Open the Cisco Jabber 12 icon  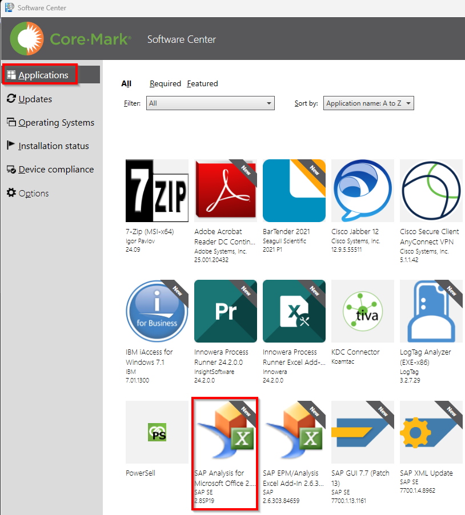click(363, 191)
